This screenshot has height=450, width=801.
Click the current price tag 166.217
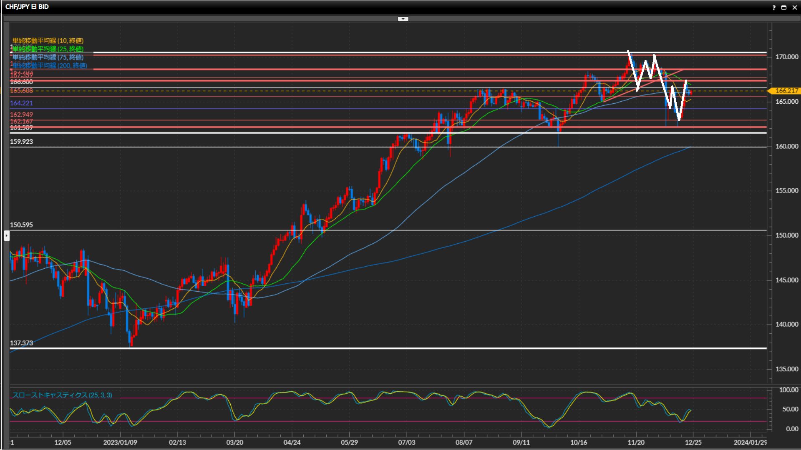click(786, 90)
